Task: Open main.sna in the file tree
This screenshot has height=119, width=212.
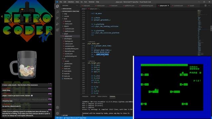Action: [67, 76]
